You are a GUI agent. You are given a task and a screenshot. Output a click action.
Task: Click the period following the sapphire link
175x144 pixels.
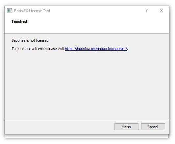(127, 50)
